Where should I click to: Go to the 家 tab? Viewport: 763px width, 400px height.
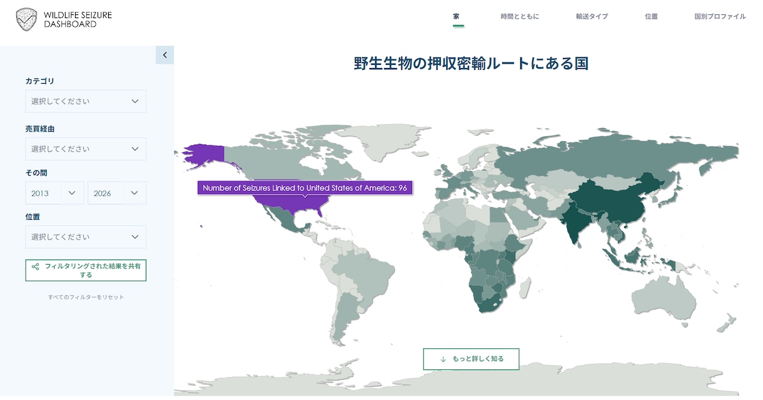click(457, 17)
